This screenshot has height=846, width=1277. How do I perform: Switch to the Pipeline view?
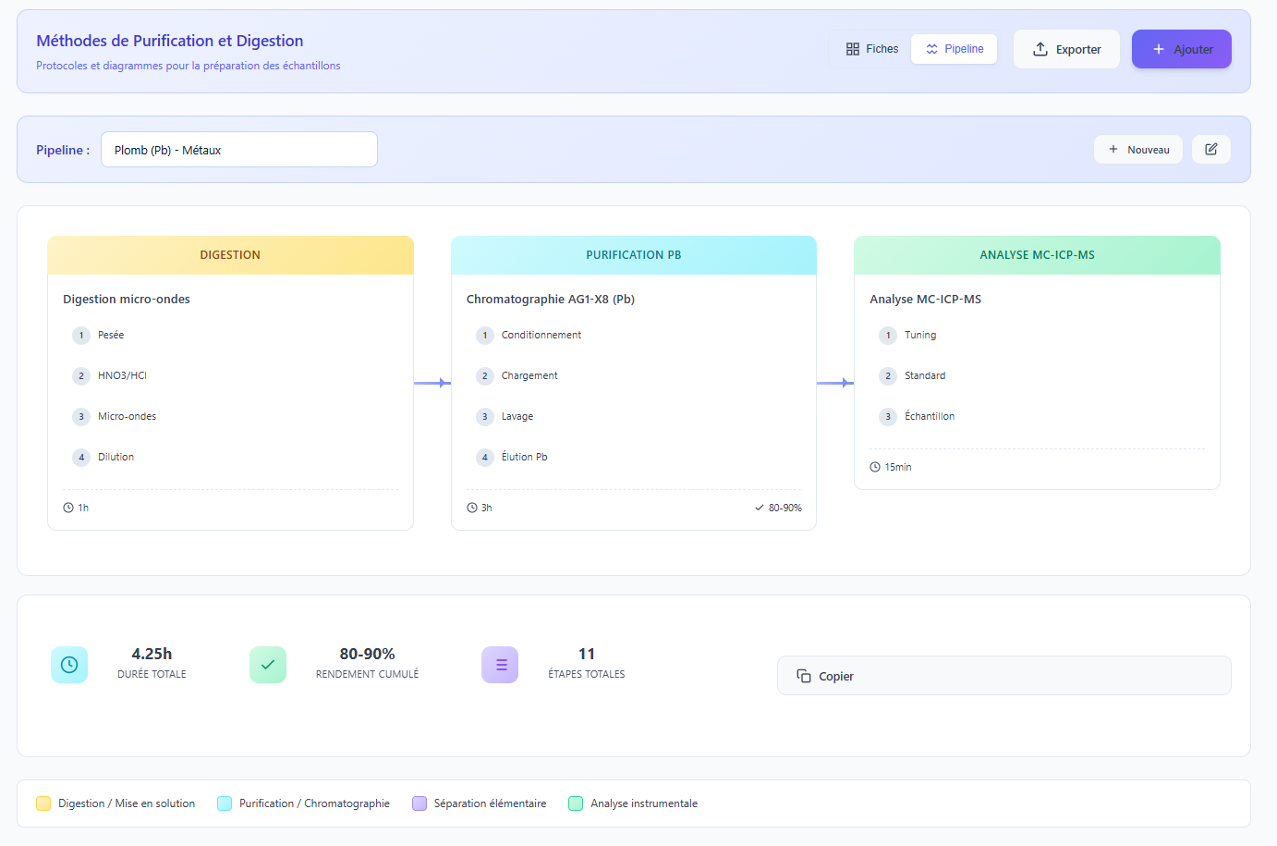(954, 49)
